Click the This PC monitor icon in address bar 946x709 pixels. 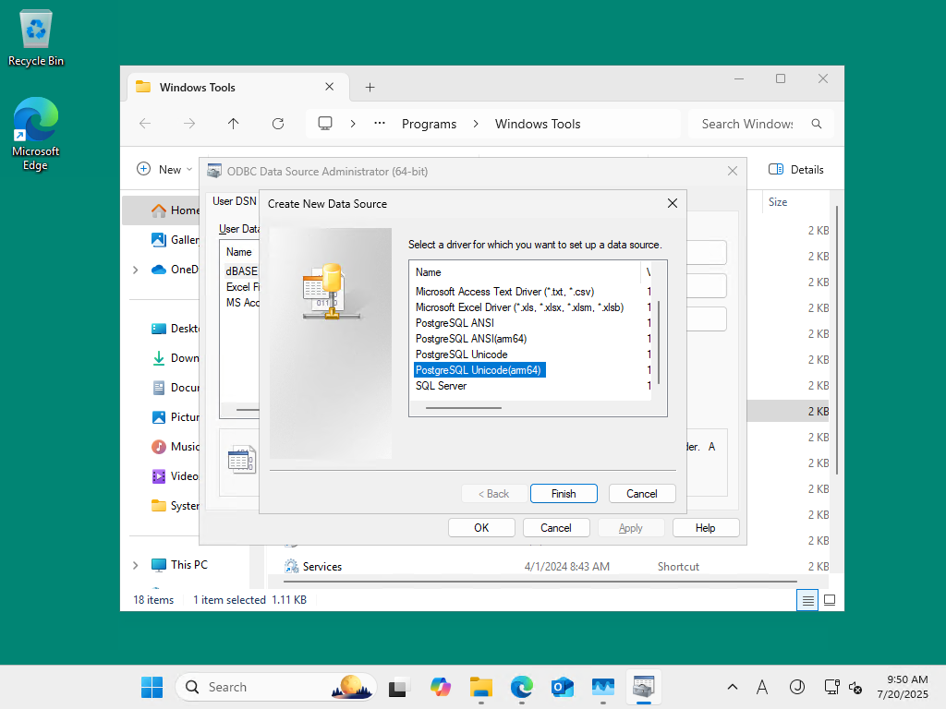point(325,124)
